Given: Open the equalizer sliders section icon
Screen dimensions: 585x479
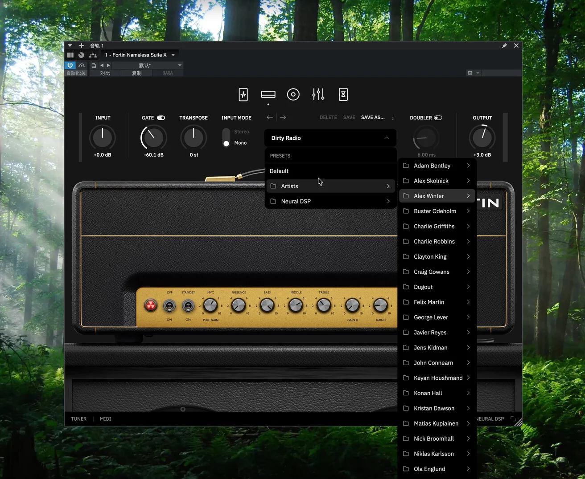Looking at the screenshot, I should coord(318,94).
